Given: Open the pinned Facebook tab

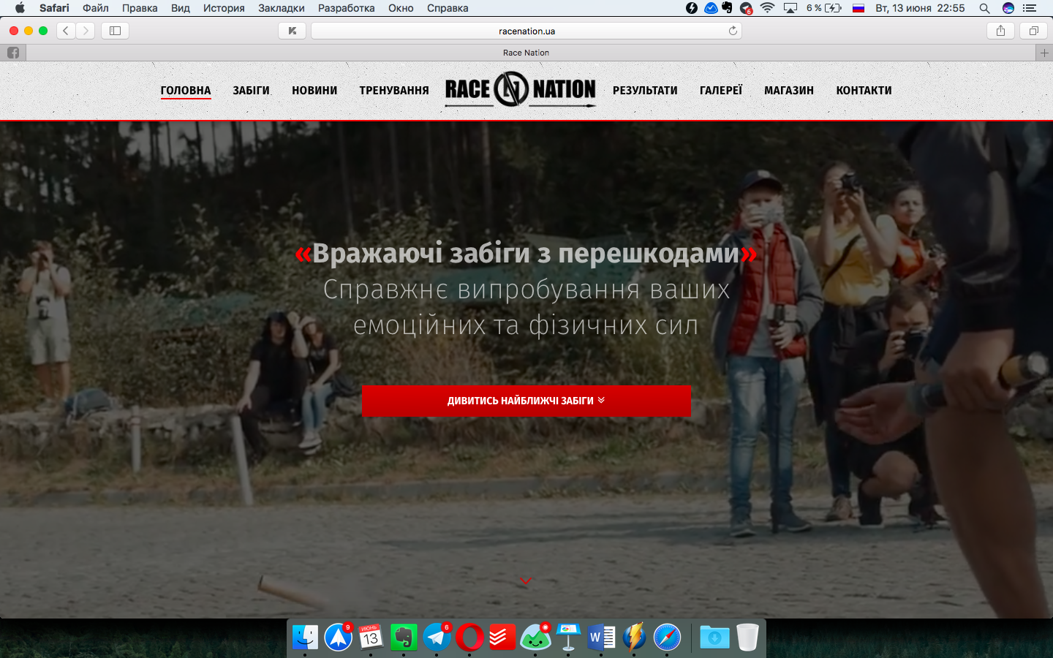Looking at the screenshot, I should pyautogui.click(x=13, y=53).
